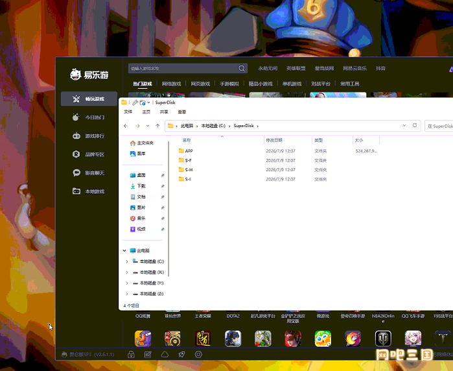Switch to the 精品小游戏 tab
Screen dimensions: 453x371
tap(261, 84)
